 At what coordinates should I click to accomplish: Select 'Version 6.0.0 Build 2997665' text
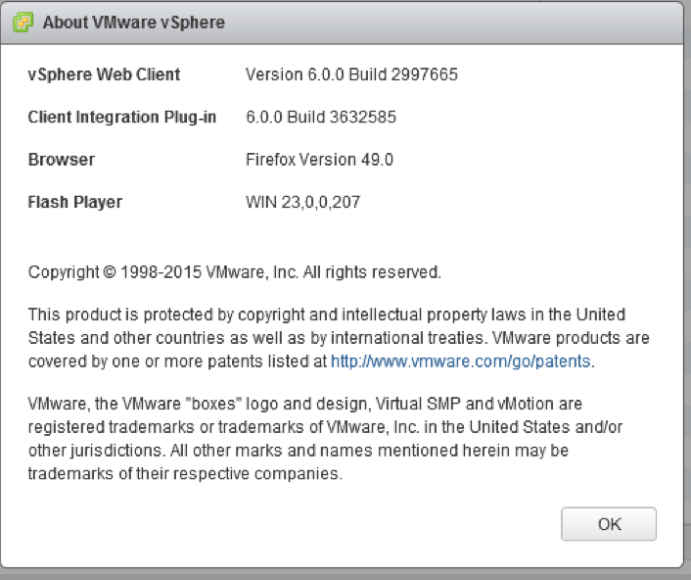coord(351,74)
